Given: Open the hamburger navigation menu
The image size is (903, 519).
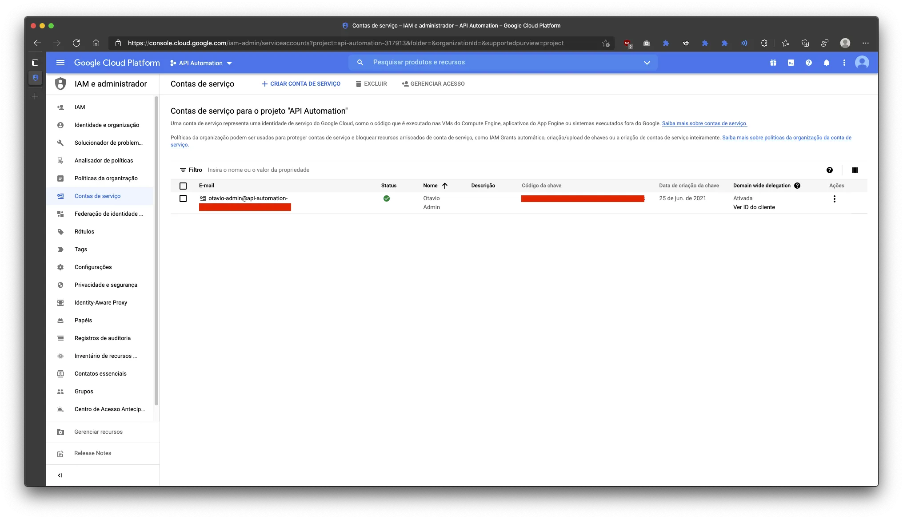Looking at the screenshot, I should pyautogui.click(x=60, y=63).
